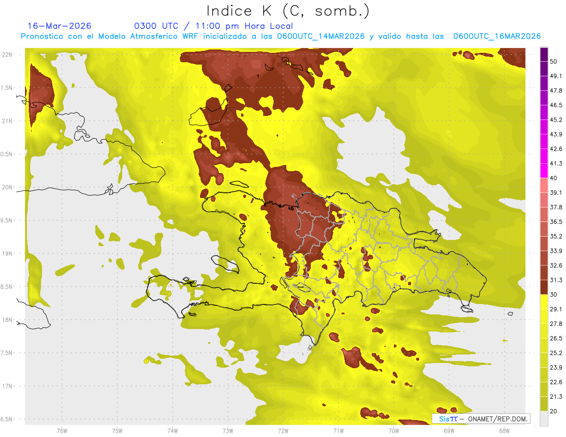Click the '23.9' colorbar value

[x=556, y=368]
